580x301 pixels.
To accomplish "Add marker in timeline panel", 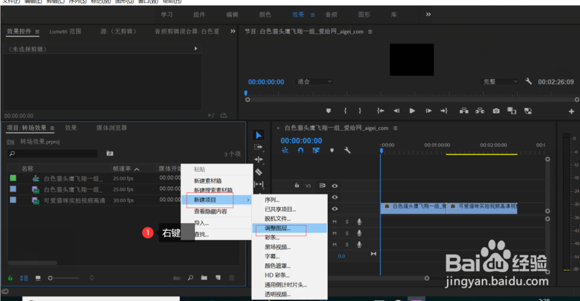I will [x=332, y=150].
